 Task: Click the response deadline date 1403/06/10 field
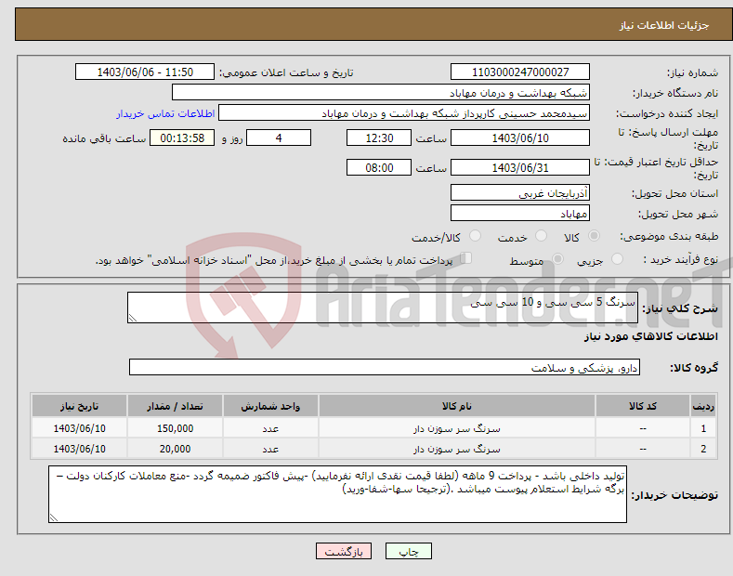(x=520, y=137)
